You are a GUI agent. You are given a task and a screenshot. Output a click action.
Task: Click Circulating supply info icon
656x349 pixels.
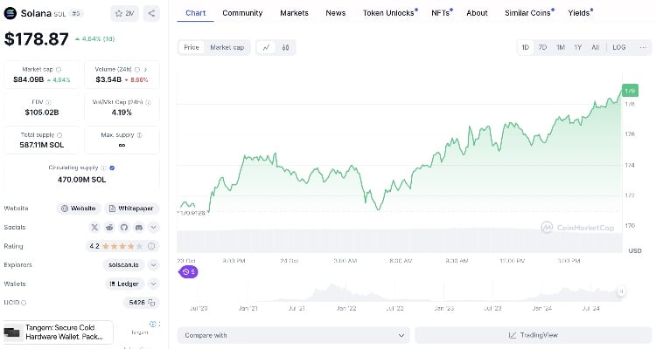point(103,168)
